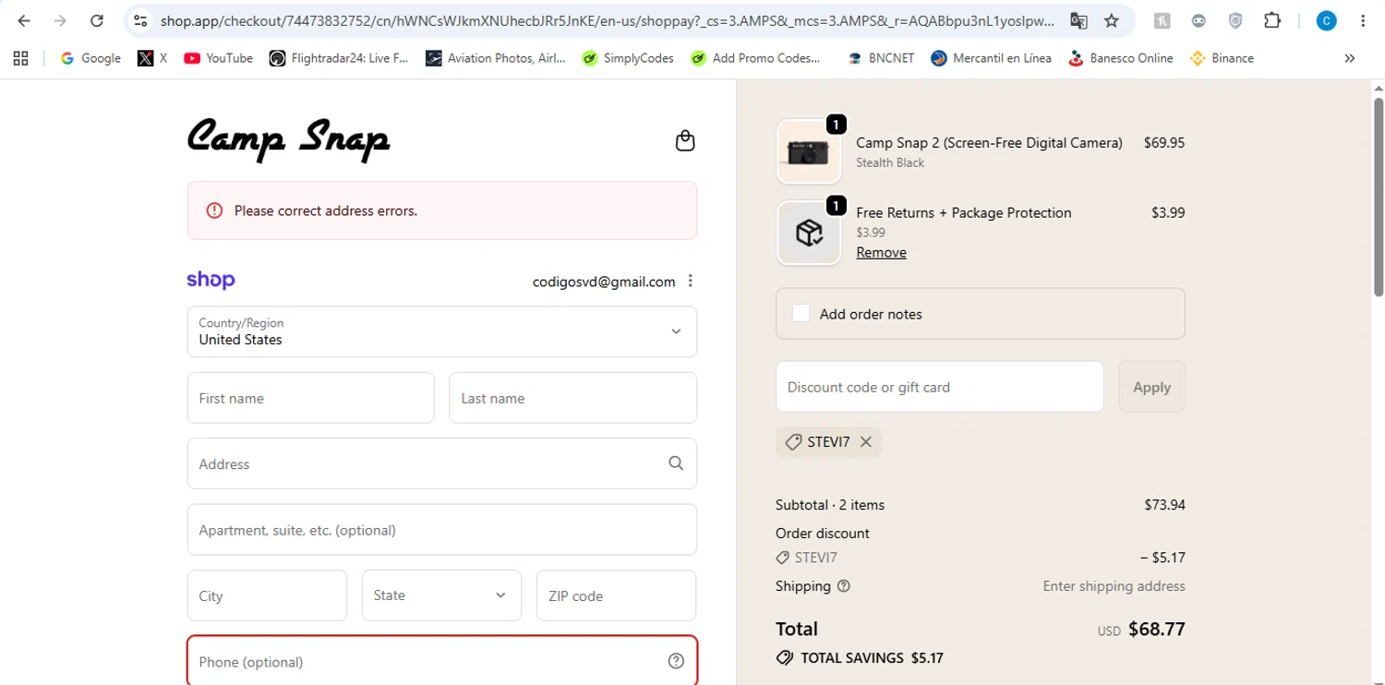The image size is (1385, 685).
Task: Click the Apartment, suite field
Action: [441, 530]
